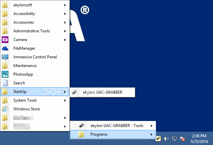Open abylon UAC-GRABBER - Tools entry
The height and width of the screenshot is (145, 213).
[x=113, y=126]
